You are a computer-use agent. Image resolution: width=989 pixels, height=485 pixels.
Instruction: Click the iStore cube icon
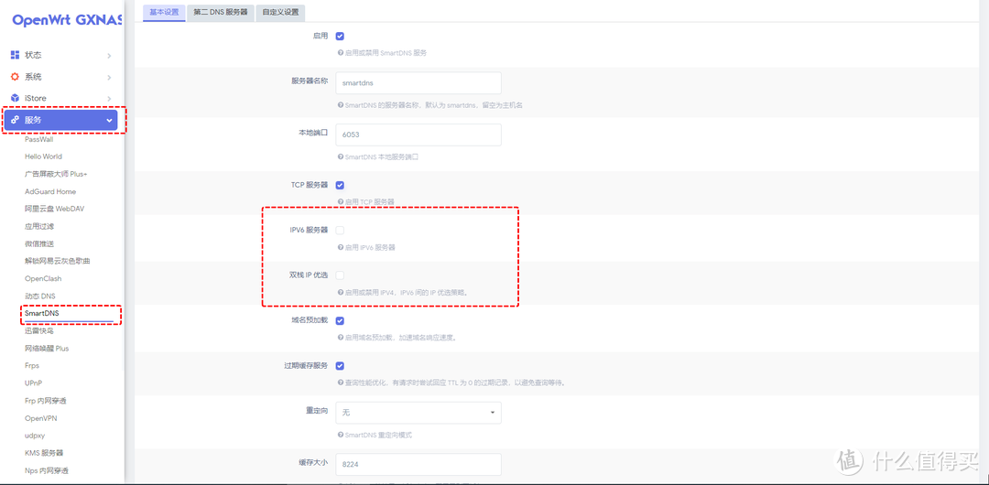tap(16, 98)
